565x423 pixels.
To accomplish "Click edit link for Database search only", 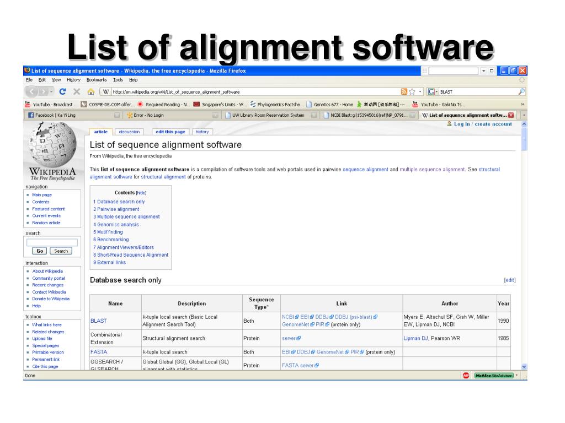I will [509, 280].
